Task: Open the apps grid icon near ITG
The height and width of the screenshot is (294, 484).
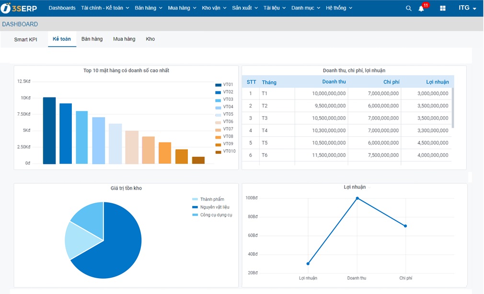Action: click(442, 8)
